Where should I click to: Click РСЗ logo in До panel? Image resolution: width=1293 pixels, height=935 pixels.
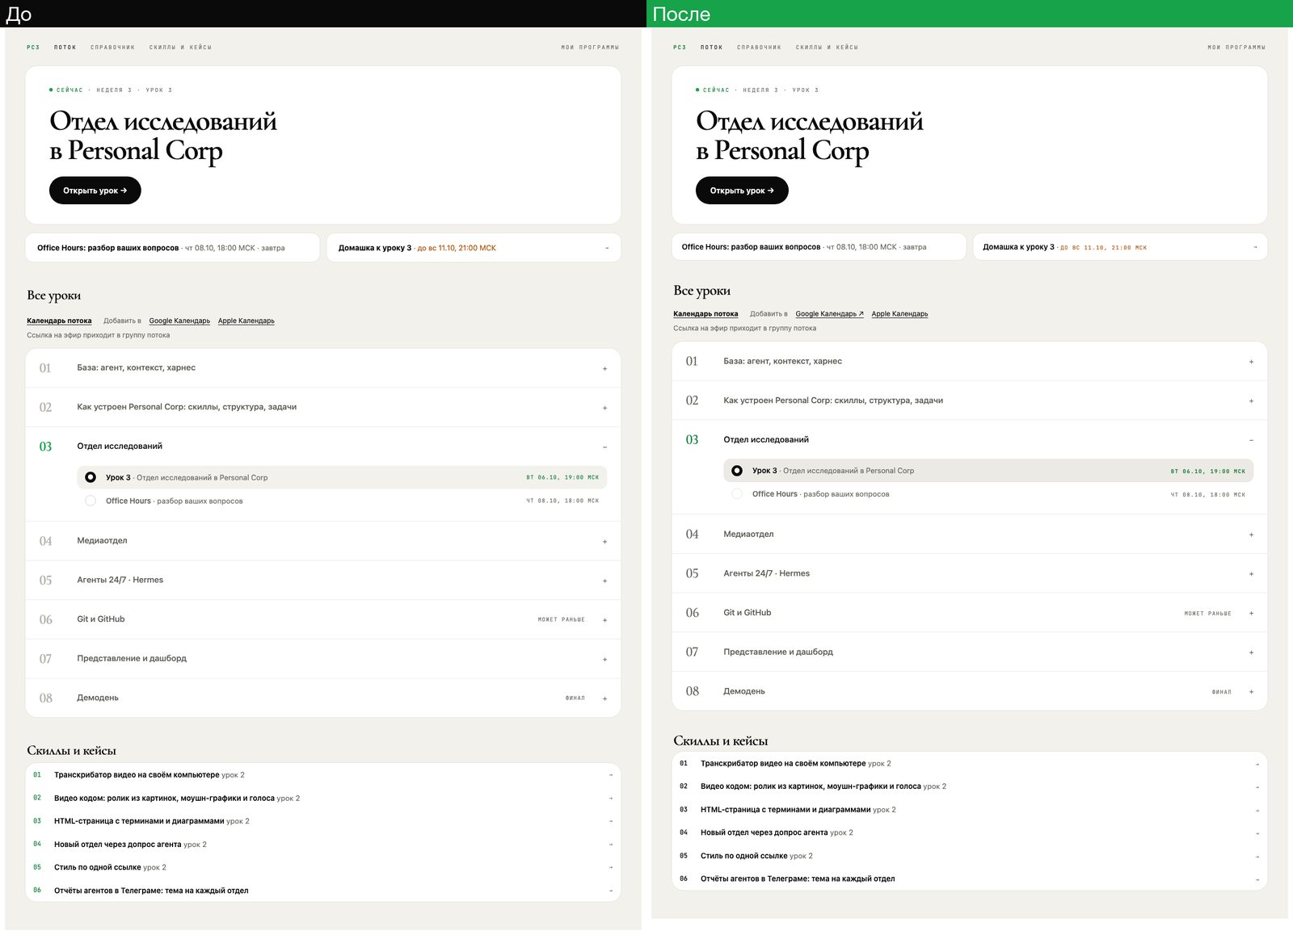click(x=33, y=48)
